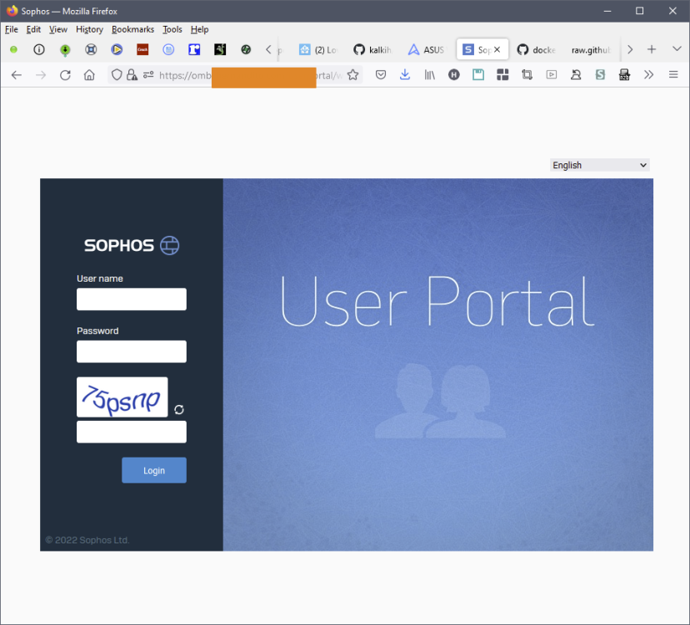The image size is (690, 625).
Task: Click the Login button
Action: pyautogui.click(x=154, y=471)
